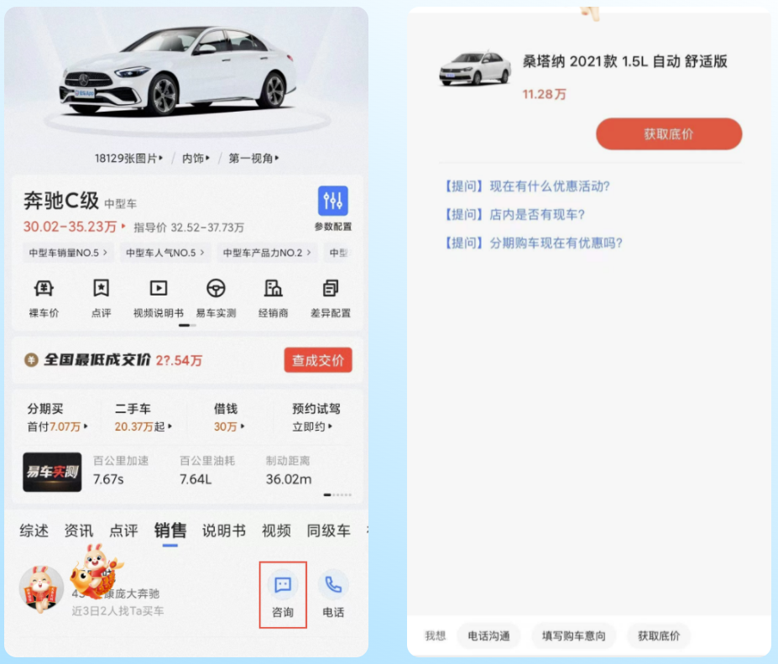Switch to the 资讯 news tab
Screen dimensions: 778x664
79,531
